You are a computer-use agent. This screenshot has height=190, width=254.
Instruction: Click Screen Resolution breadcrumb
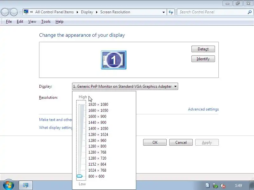point(115,12)
